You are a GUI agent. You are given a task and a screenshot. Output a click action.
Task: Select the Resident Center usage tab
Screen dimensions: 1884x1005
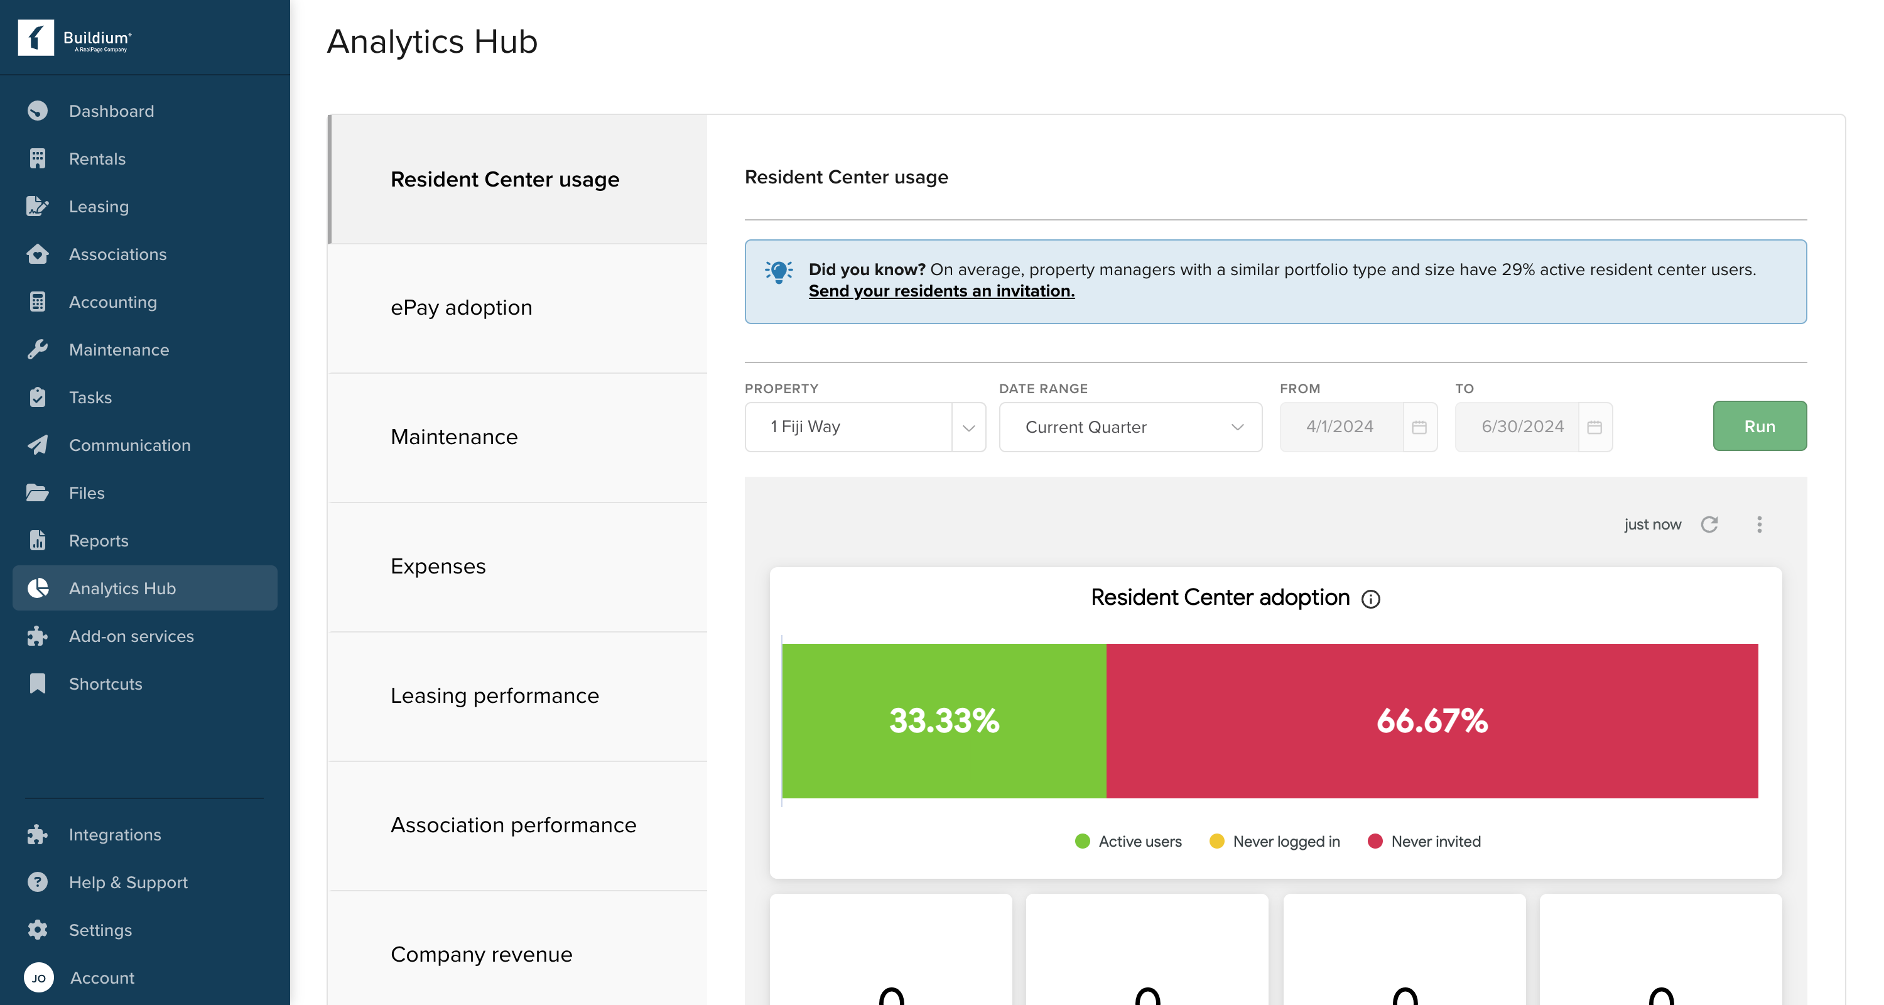[x=518, y=179]
